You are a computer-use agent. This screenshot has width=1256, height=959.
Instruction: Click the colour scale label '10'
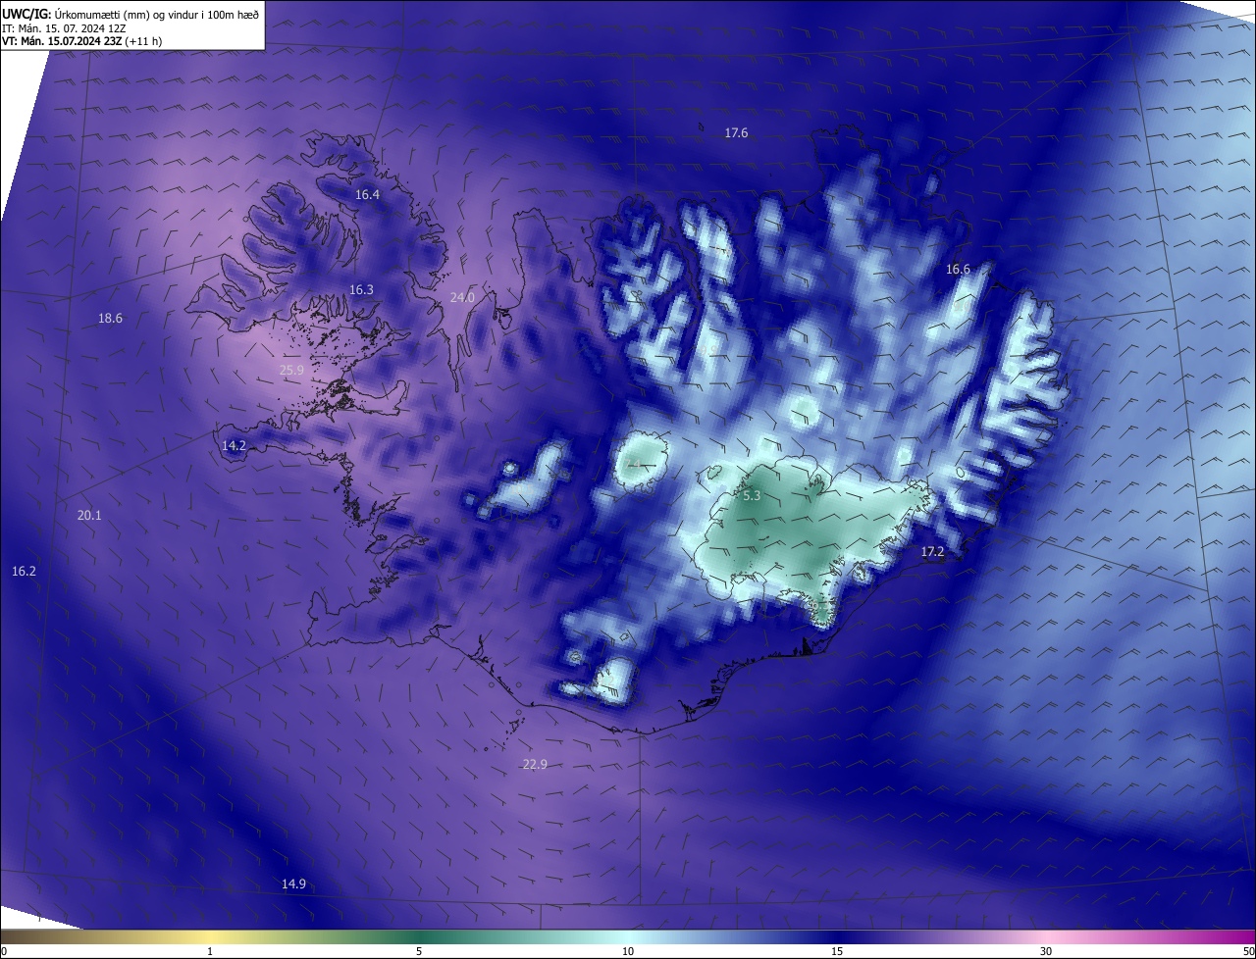pos(628,951)
